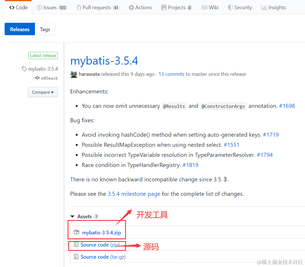Viewport: 305px width, 267px height.
Task: Open the Issues tab
Action: pos(52,7)
